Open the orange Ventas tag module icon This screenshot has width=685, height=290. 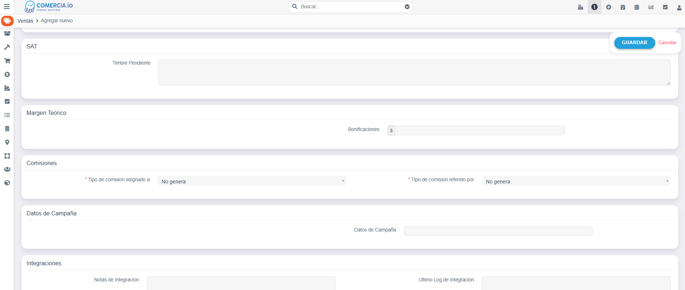(x=7, y=21)
